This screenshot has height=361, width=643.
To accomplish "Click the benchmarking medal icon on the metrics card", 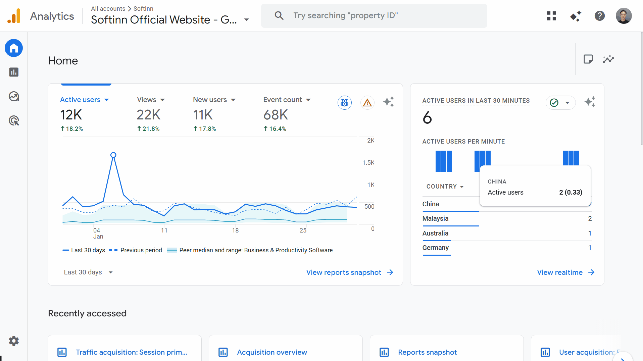I will pos(344,103).
